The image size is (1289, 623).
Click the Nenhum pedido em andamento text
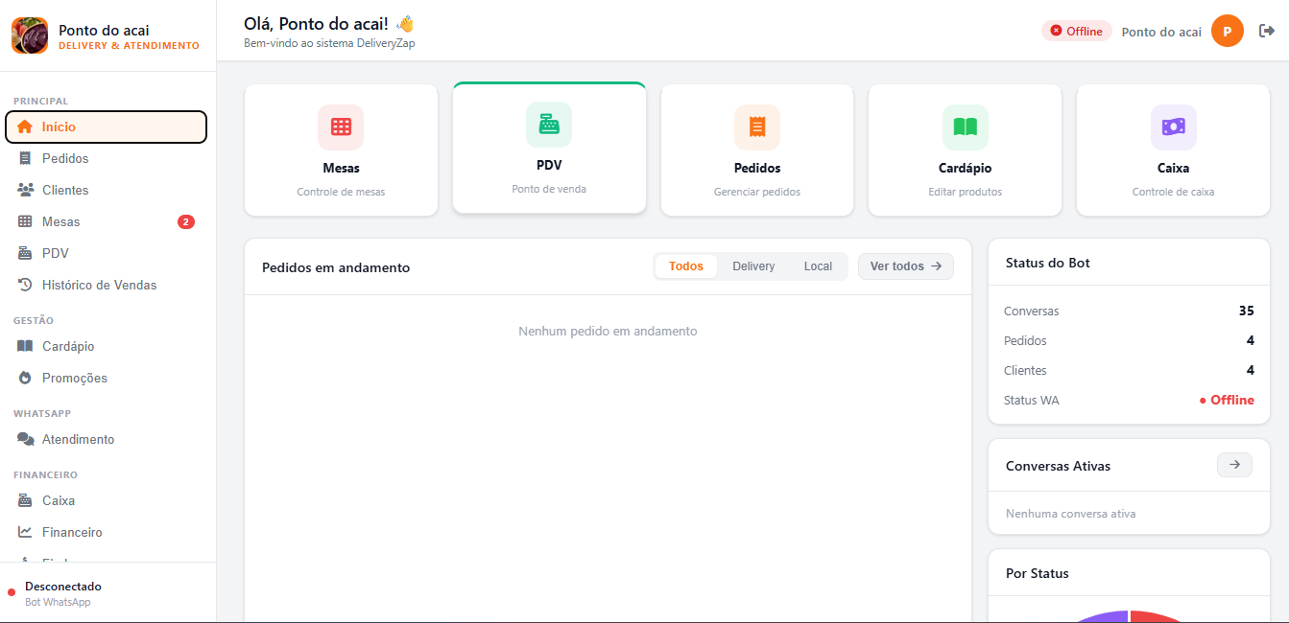point(608,331)
